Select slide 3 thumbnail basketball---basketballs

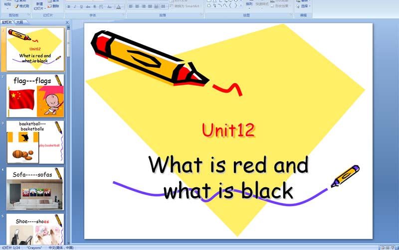(35, 142)
